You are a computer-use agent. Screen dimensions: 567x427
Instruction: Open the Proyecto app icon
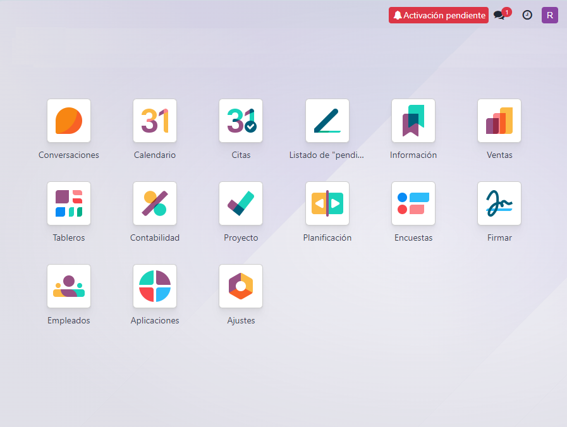pyautogui.click(x=241, y=203)
